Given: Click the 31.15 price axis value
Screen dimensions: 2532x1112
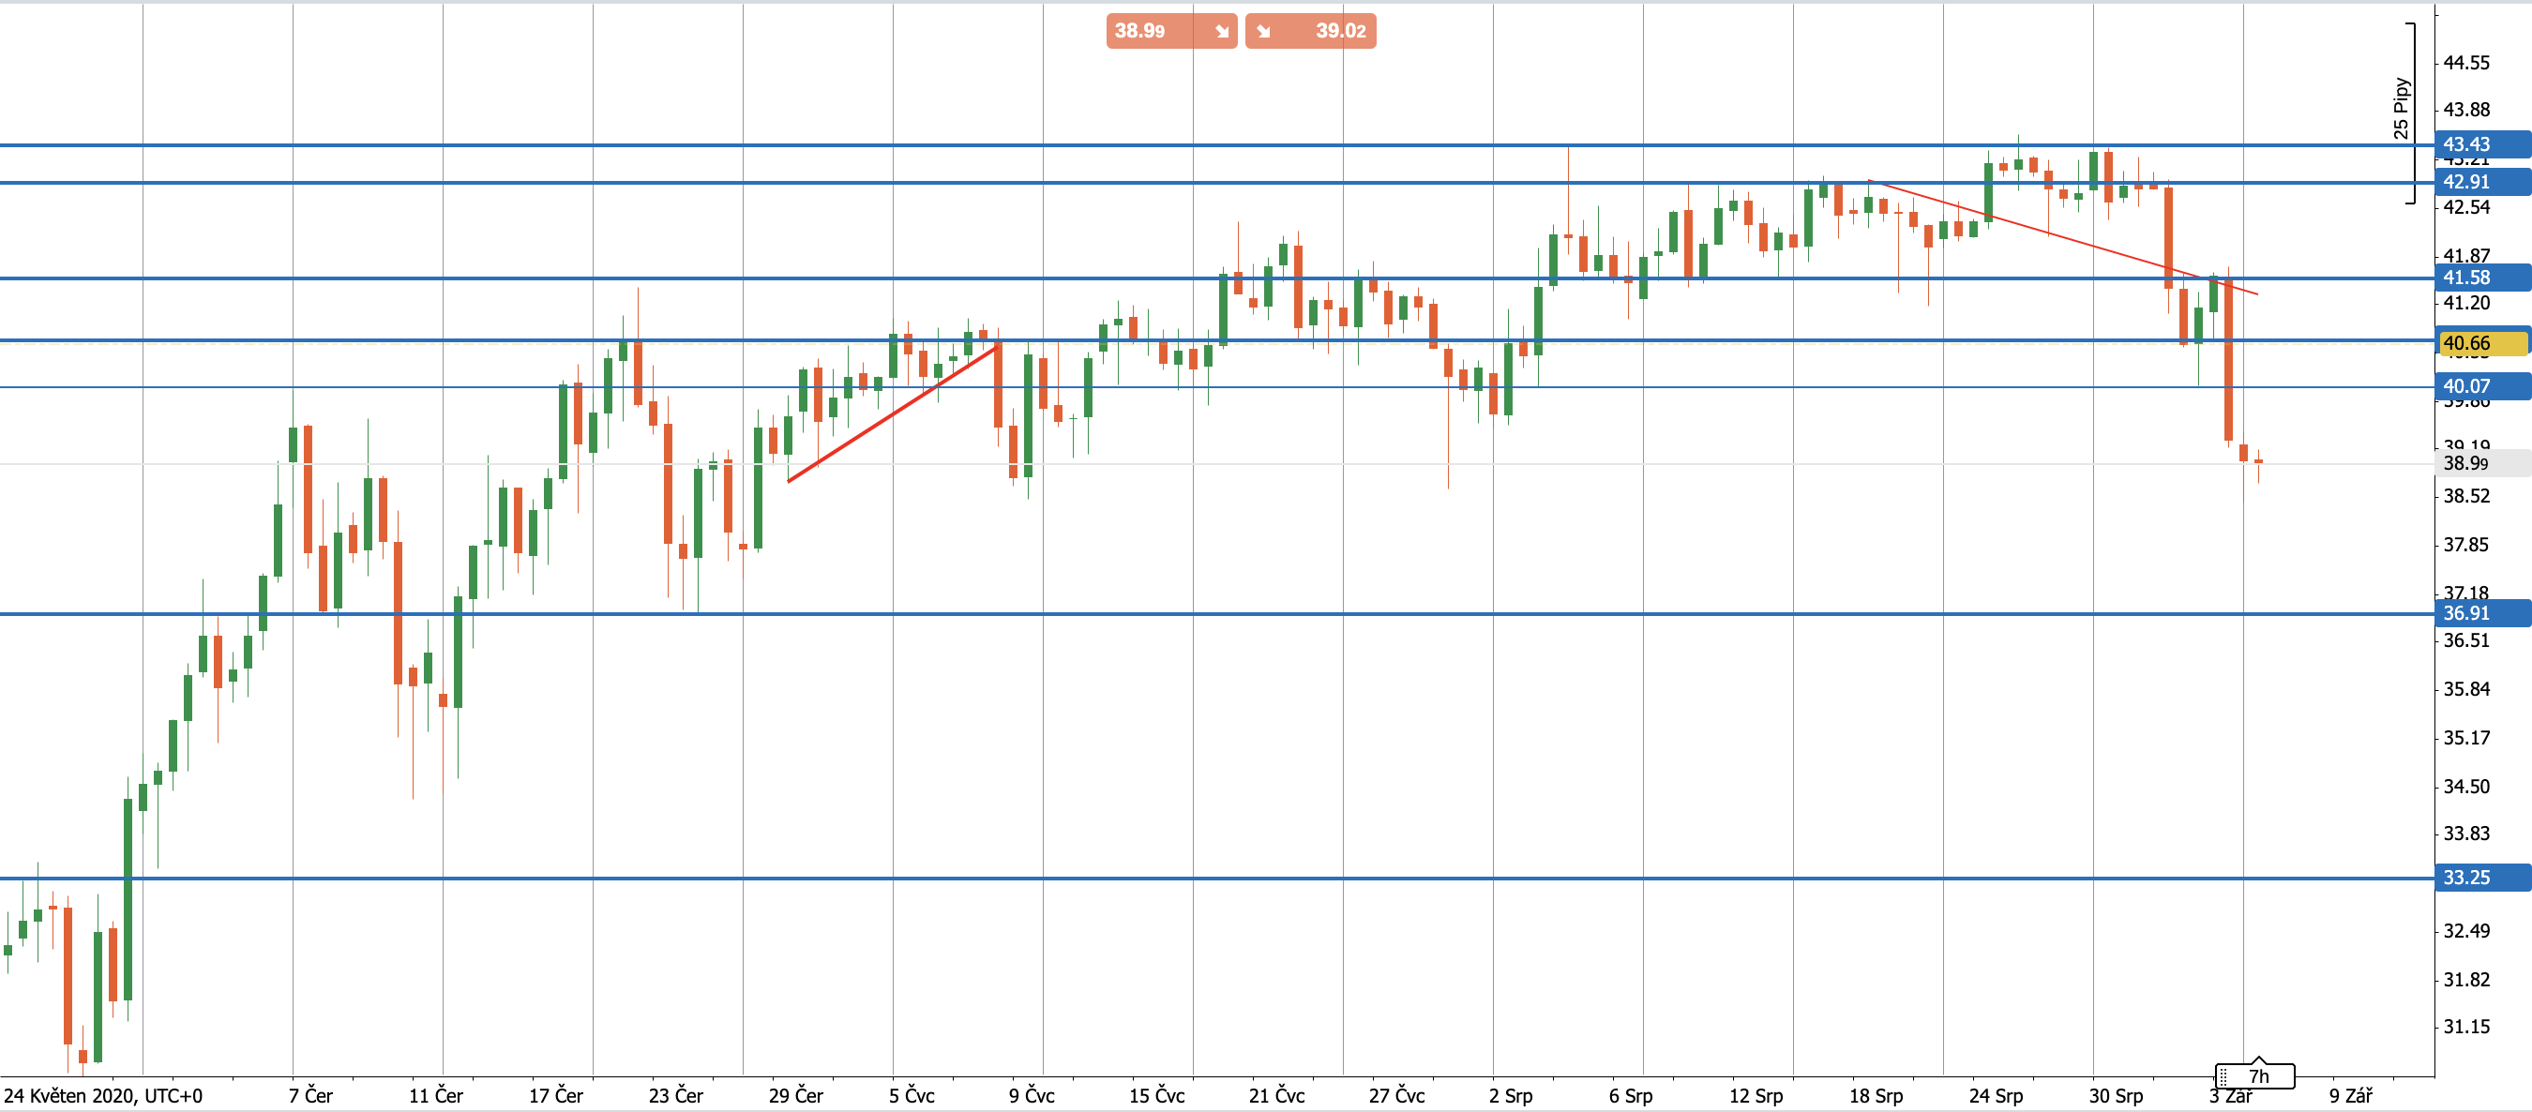Looking at the screenshot, I should (2466, 1028).
